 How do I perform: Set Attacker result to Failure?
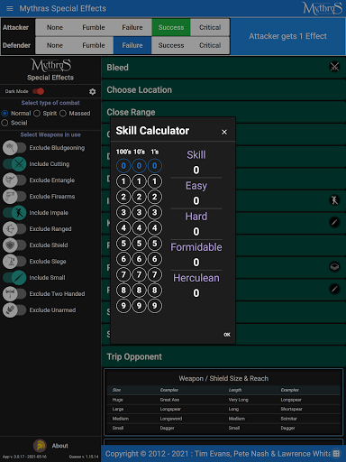[132, 27]
